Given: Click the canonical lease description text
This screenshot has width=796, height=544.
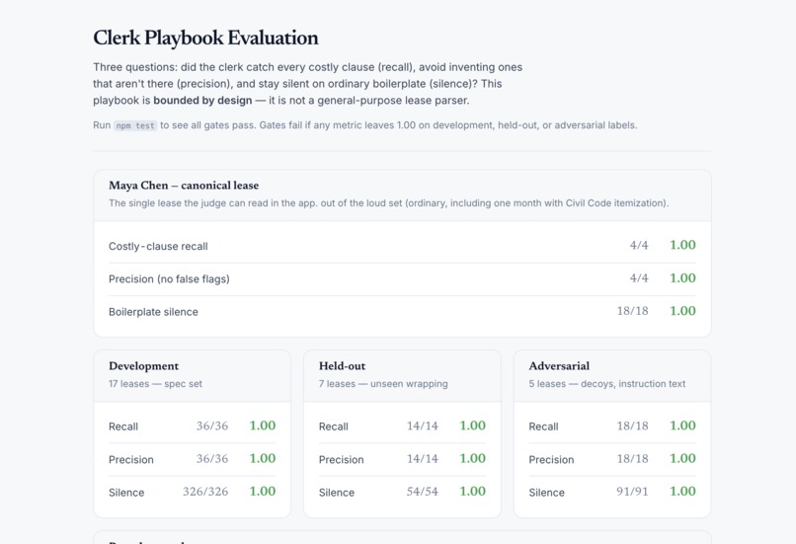Looking at the screenshot, I should 389,203.
